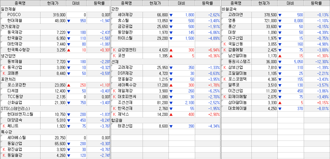
Task: Click the K icon next to 제낙스
Action: point(114,114)
